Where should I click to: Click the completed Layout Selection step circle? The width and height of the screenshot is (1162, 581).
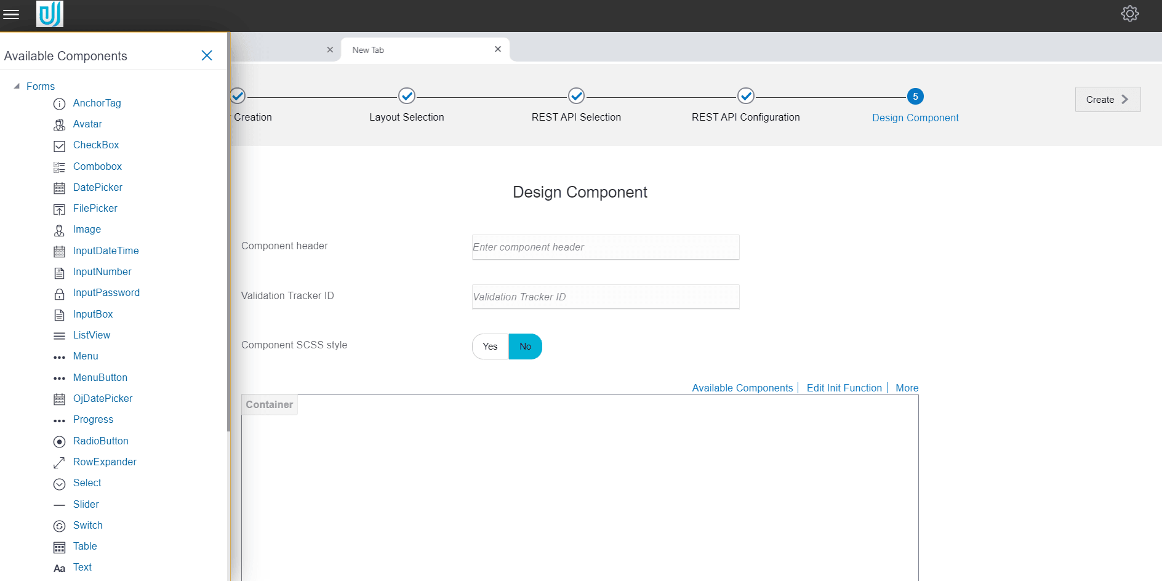pyautogui.click(x=407, y=96)
